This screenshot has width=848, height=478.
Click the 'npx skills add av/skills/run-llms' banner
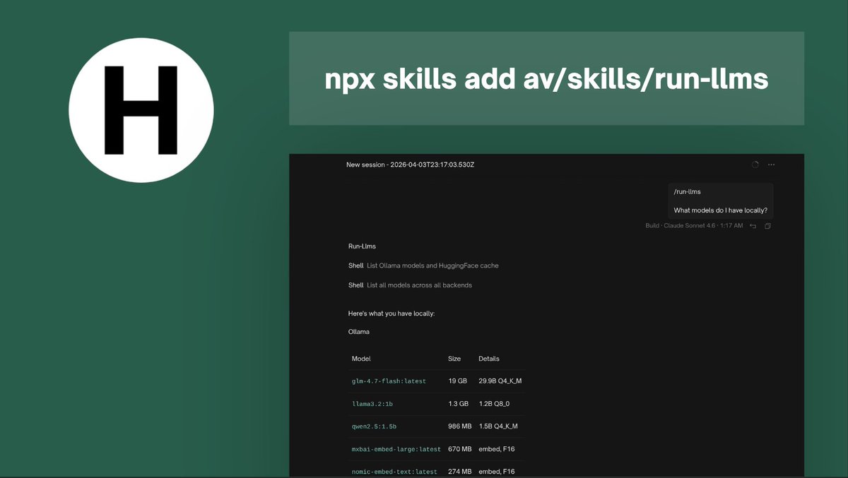[546, 78]
